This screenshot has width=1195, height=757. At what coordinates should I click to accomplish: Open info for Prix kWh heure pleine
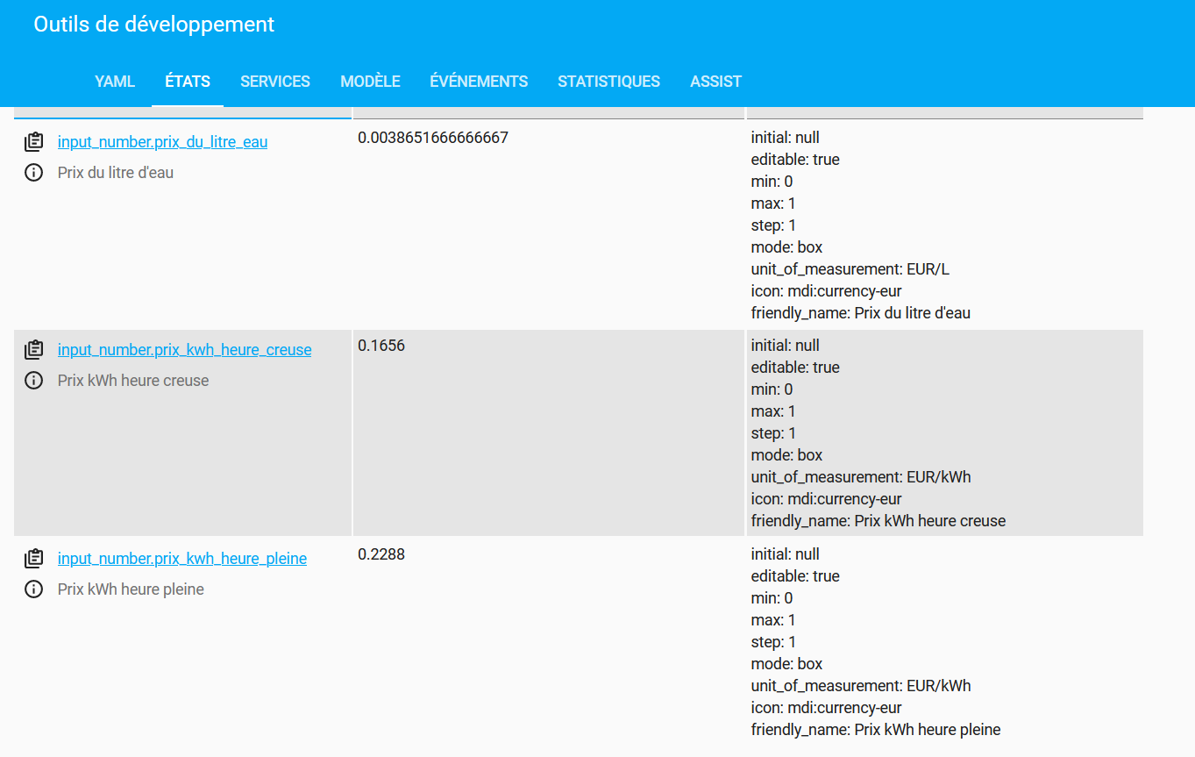[x=33, y=589]
